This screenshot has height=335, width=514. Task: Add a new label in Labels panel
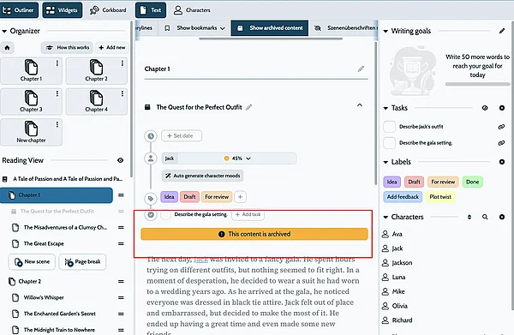click(502, 162)
